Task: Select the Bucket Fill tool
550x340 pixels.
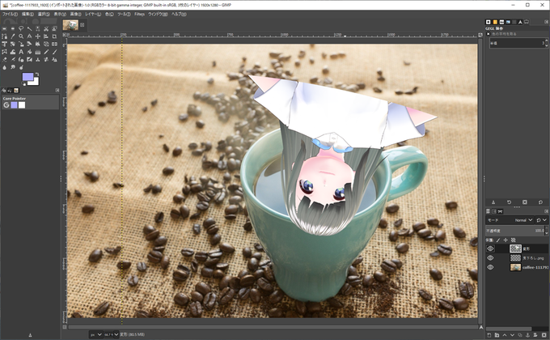Action: pyautogui.click(x=29, y=52)
